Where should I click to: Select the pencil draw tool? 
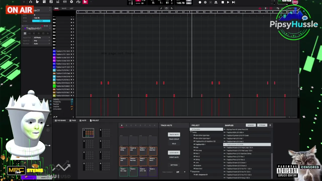click(161, 8)
